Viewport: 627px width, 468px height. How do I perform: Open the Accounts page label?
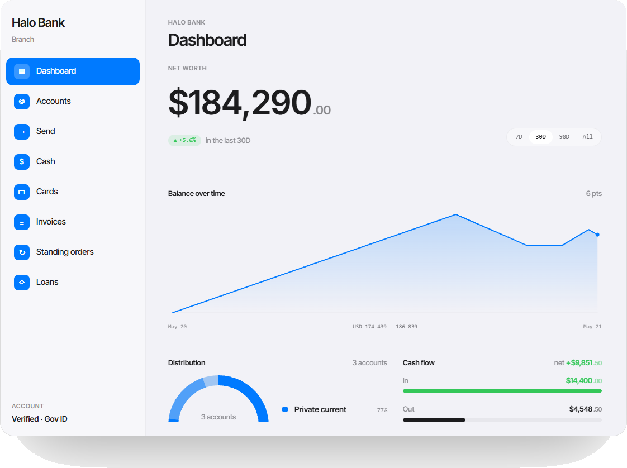point(54,101)
